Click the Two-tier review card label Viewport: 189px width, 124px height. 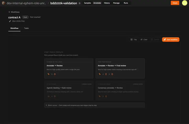(x=104, y=62)
